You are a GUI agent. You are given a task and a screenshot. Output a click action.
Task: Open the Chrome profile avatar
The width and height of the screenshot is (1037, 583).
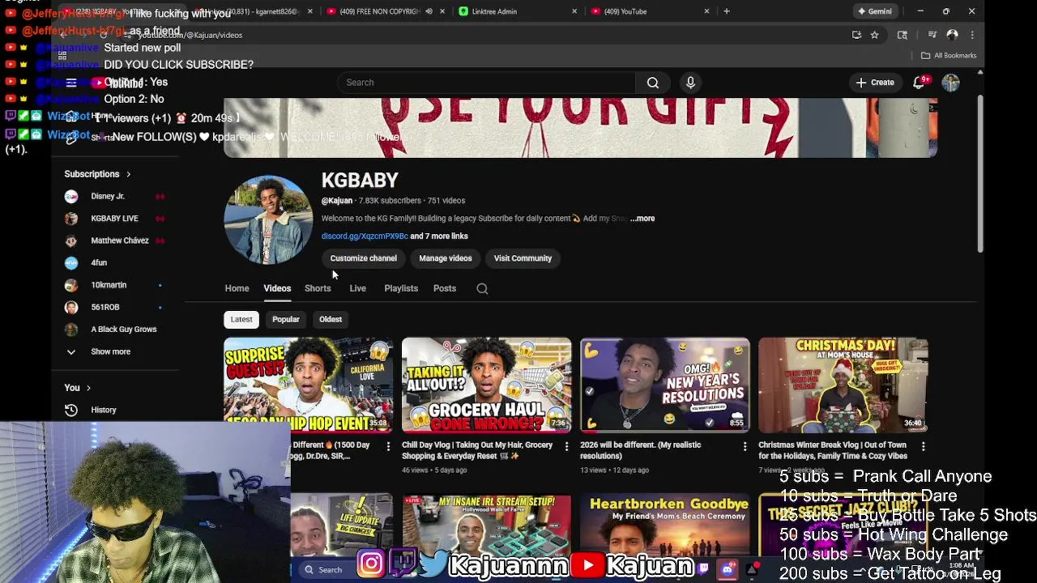pyautogui.click(x=952, y=35)
